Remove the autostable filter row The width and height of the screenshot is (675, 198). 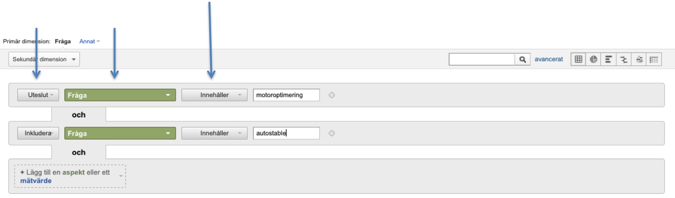click(332, 133)
